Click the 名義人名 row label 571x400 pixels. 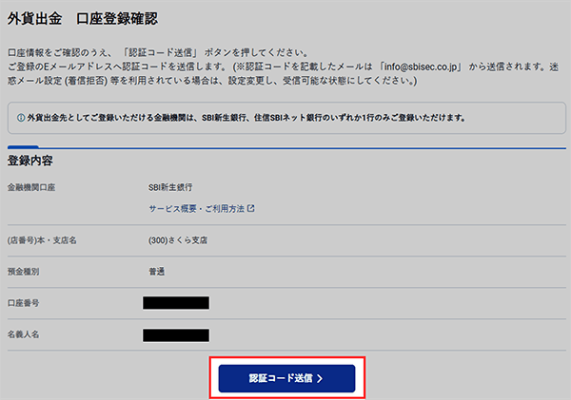click(24, 334)
